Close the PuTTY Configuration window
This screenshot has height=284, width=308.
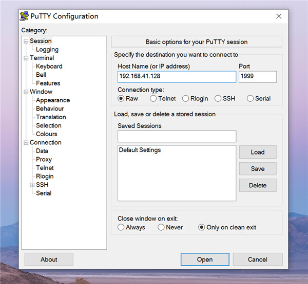tap(279, 16)
